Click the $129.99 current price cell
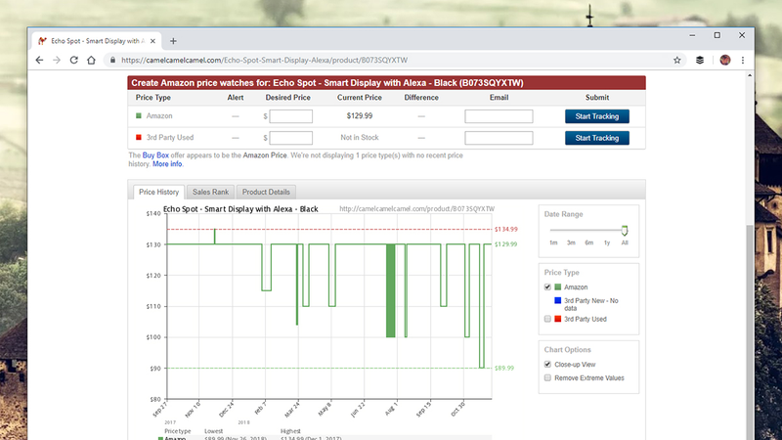Image resolution: width=782 pixels, height=440 pixels. [360, 115]
